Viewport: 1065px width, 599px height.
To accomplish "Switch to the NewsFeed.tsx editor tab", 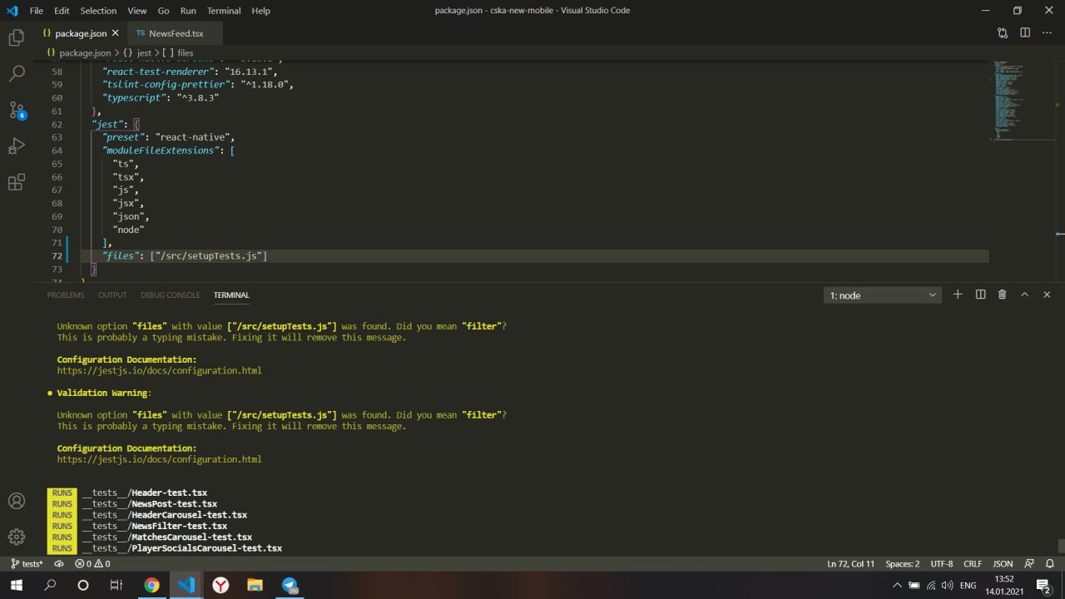I will [x=175, y=33].
